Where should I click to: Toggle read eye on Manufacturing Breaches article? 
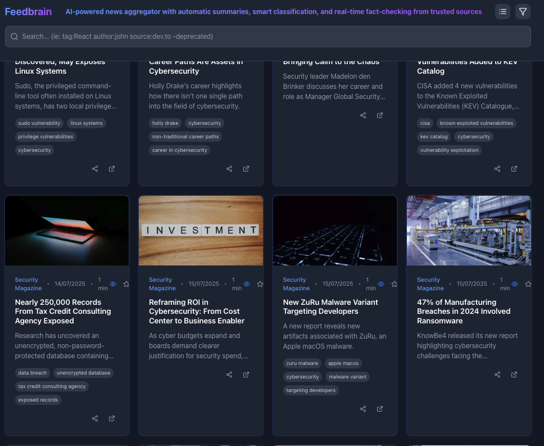(x=515, y=284)
